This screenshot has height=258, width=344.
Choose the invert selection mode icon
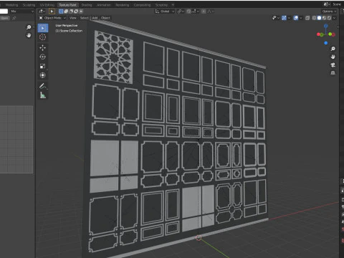76,11
